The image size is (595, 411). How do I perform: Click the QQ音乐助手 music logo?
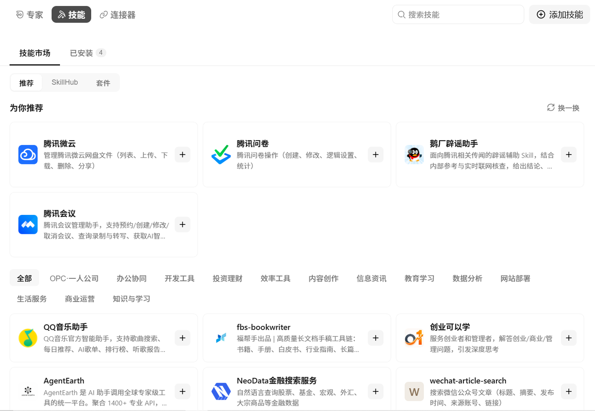pos(28,338)
